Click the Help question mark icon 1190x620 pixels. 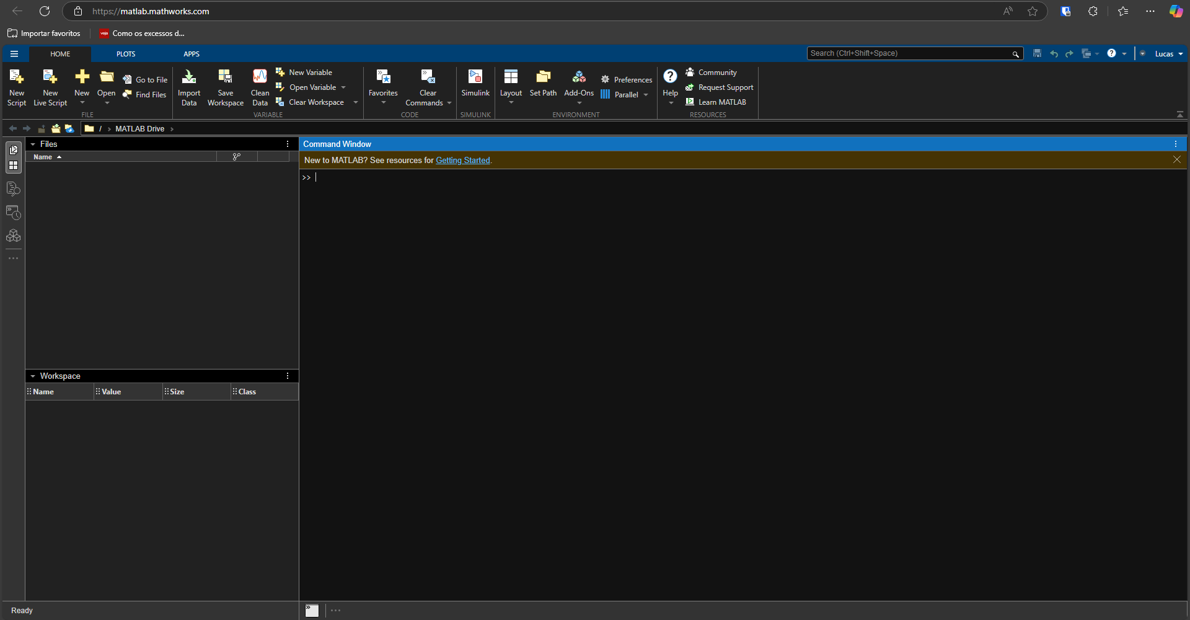pos(670,76)
